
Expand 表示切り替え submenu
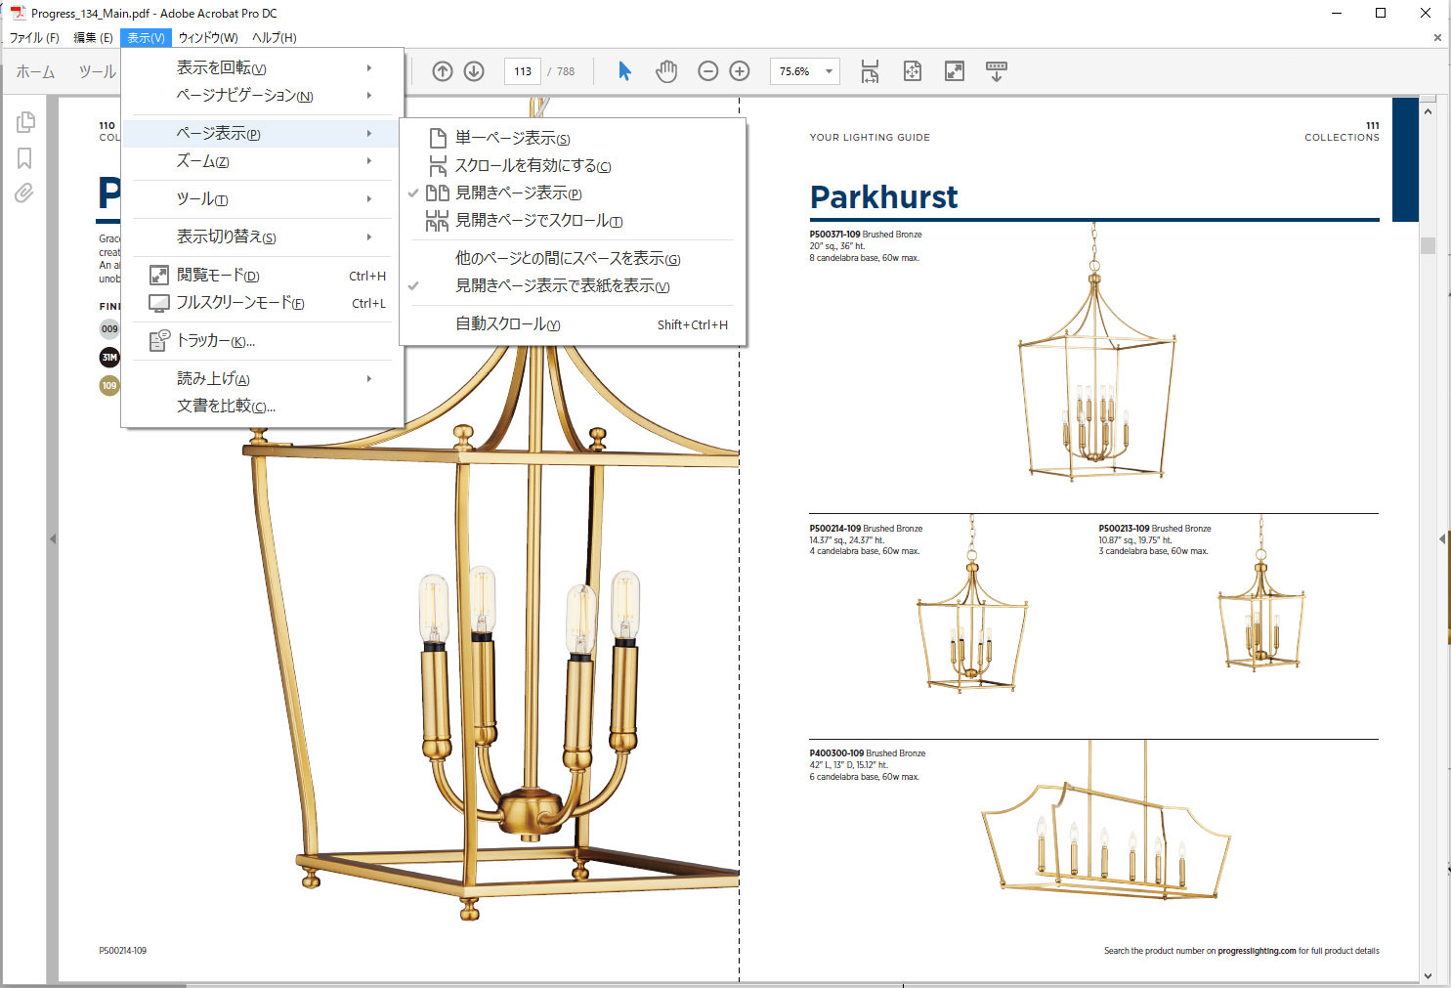tap(263, 237)
